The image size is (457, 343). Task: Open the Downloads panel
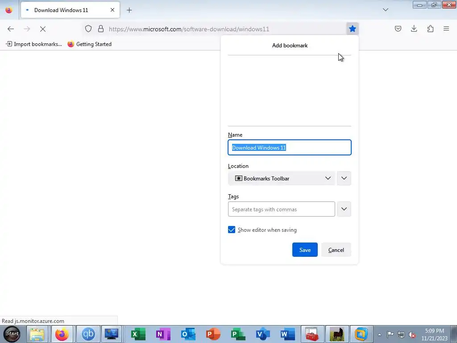414,29
